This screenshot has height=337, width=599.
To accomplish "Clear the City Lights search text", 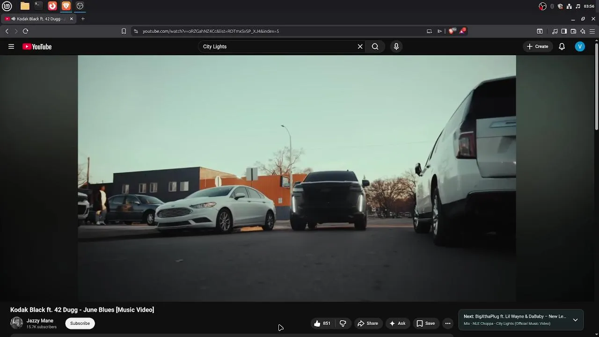I will point(360,46).
